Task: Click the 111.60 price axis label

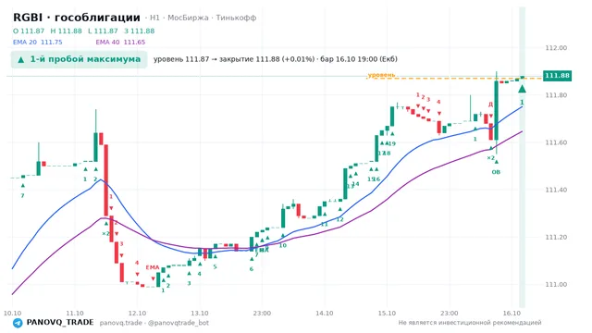Action: click(x=556, y=142)
